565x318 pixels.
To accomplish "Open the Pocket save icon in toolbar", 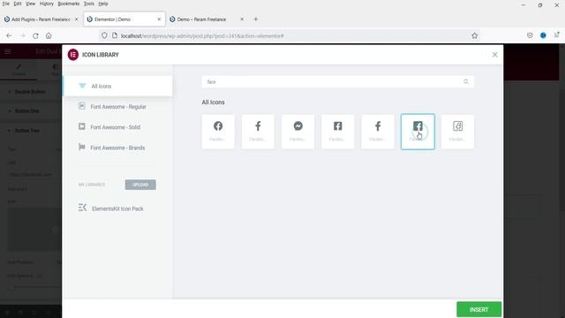I will (530, 35).
